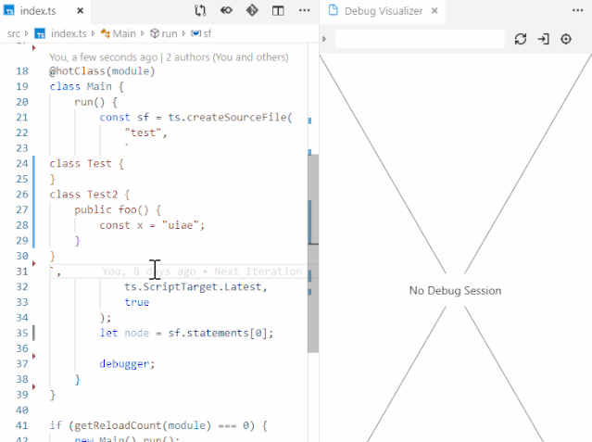Click the git blame annotation on line 31
The image size is (592, 442).
[x=202, y=272]
